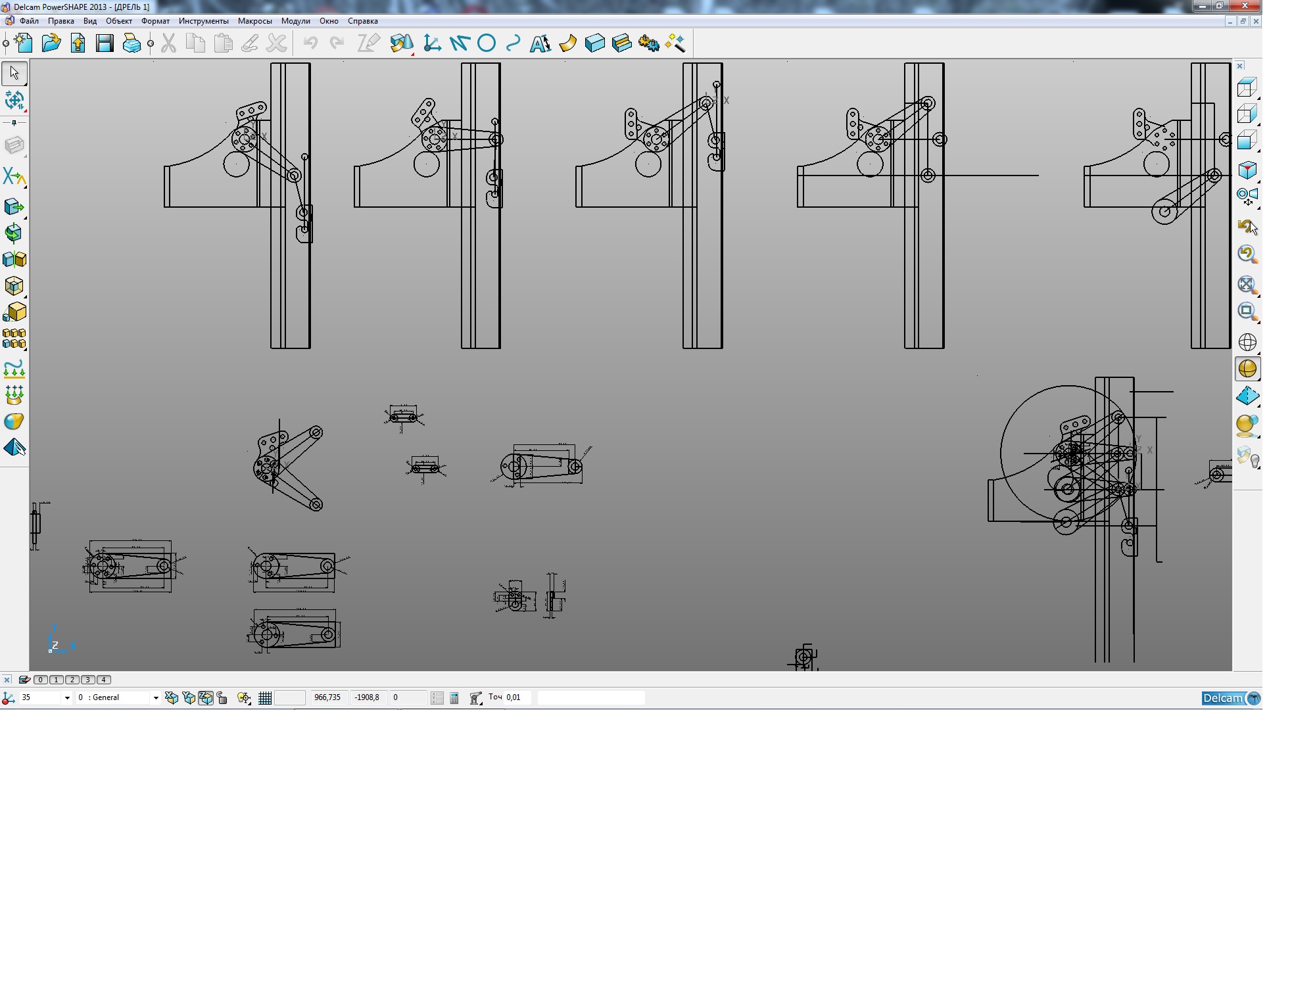1315x986 pixels.
Task: Activate the selection arrow tool
Action: pos(14,73)
